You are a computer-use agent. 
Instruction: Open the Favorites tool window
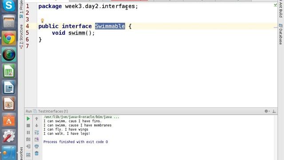coord(21,153)
